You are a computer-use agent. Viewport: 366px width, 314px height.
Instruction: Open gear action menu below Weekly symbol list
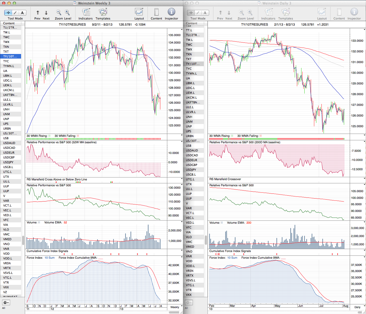(x=6, y=303)
